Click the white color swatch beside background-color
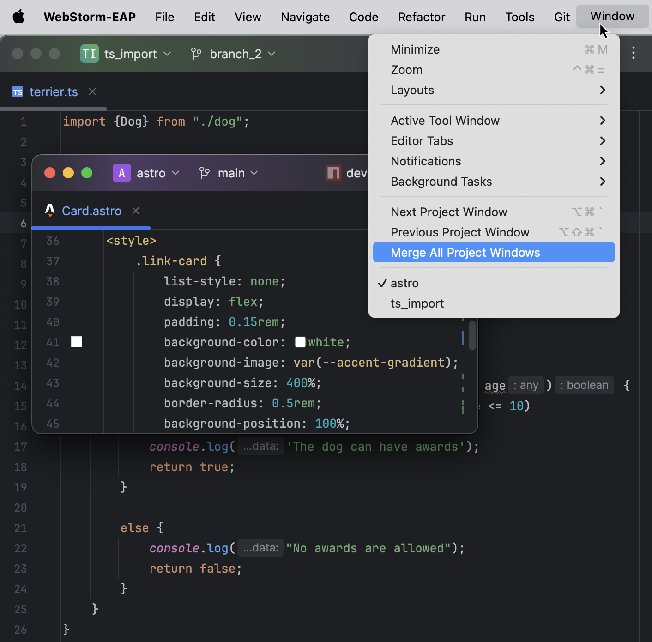This screenshot has width=652, height=642. pyautogui.click(x=300, y=342)
